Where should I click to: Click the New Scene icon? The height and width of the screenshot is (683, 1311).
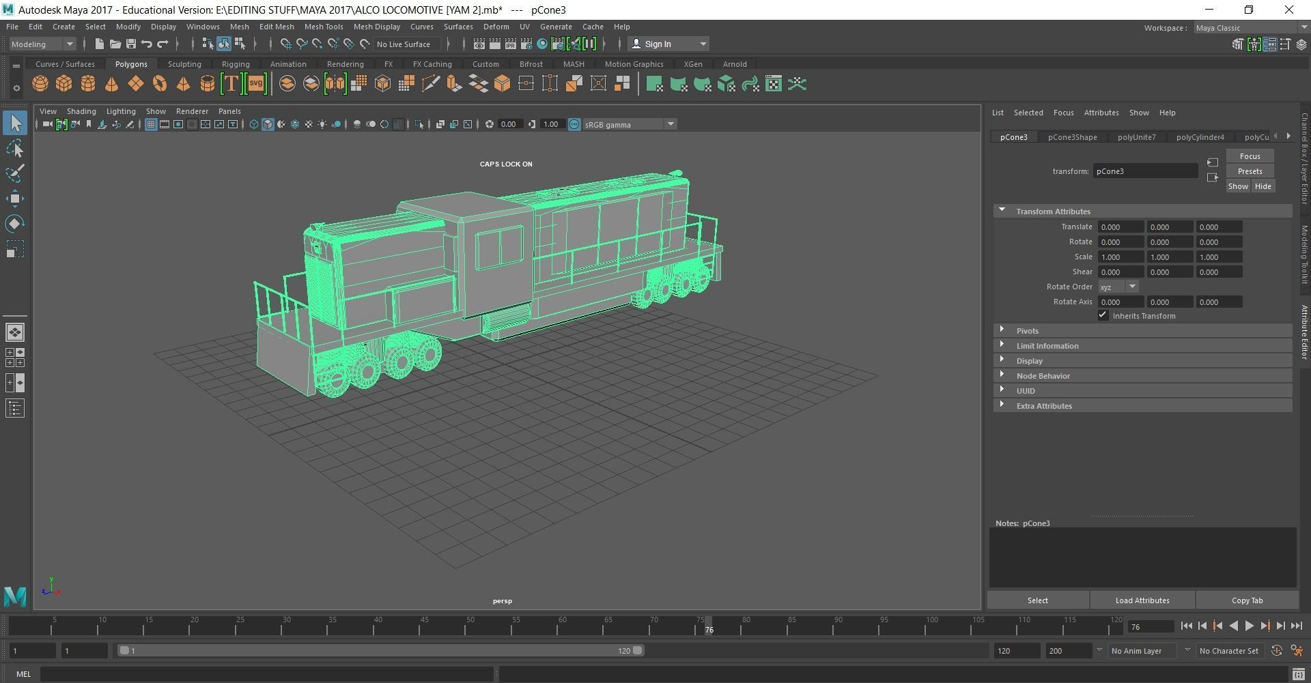pos(99,44)
